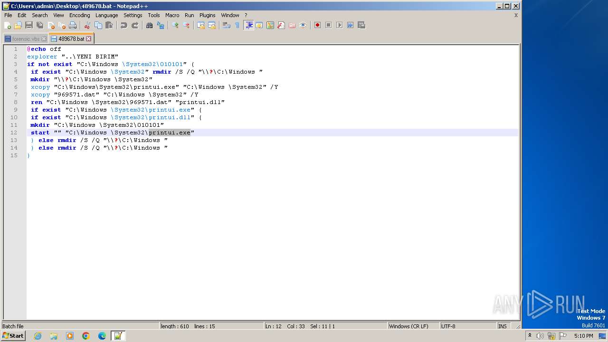Start macro recording with the red record button
The height and width of the screenshot is (342, 608).
pos(317,25)
